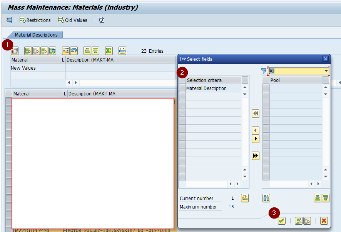Click the Undo arrow icon in table toolbar
The image size is (341, 232).
click(x=74, y=50)
